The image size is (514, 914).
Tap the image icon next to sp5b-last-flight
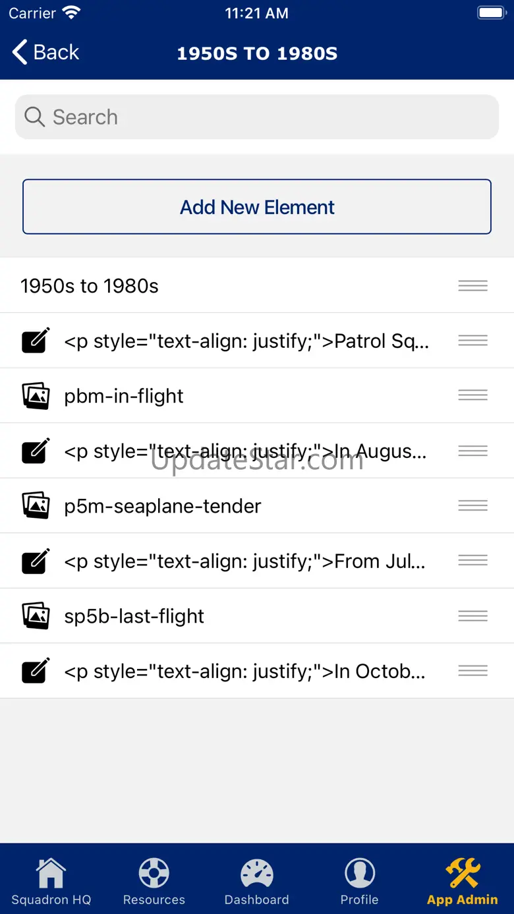[36, 615]
